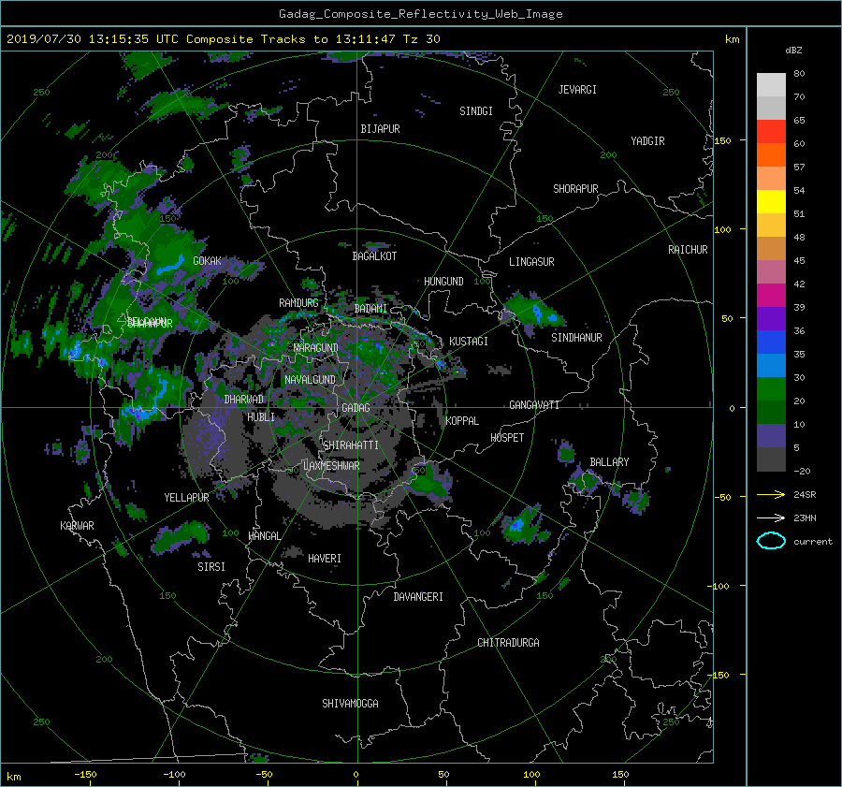Click the SHIVAMOGGA city label
The width and height of the screenshot is (842, 787).
click(x=350, y=703)
